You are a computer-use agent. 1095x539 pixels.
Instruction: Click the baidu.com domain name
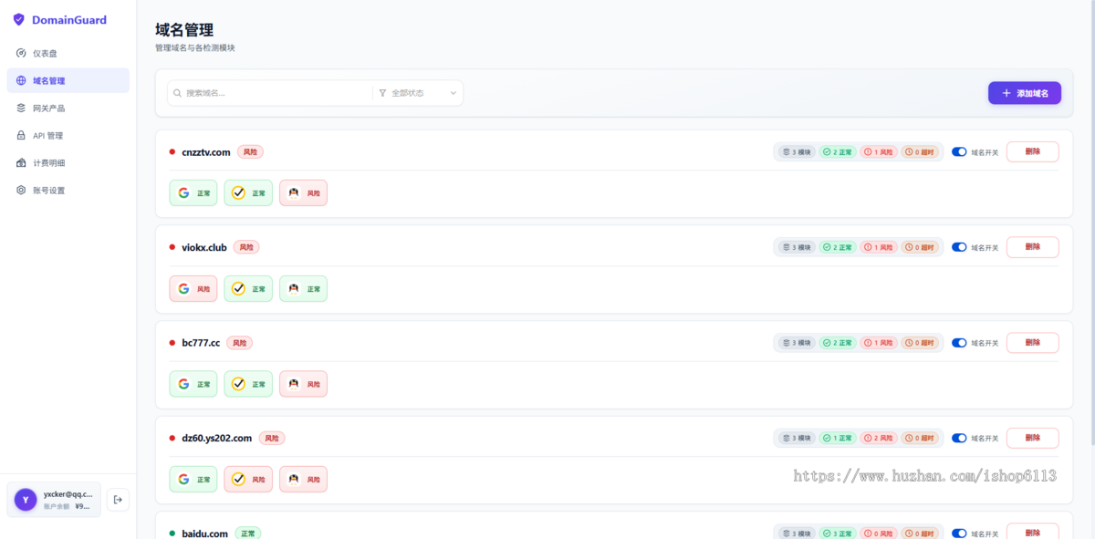point(205,534)
